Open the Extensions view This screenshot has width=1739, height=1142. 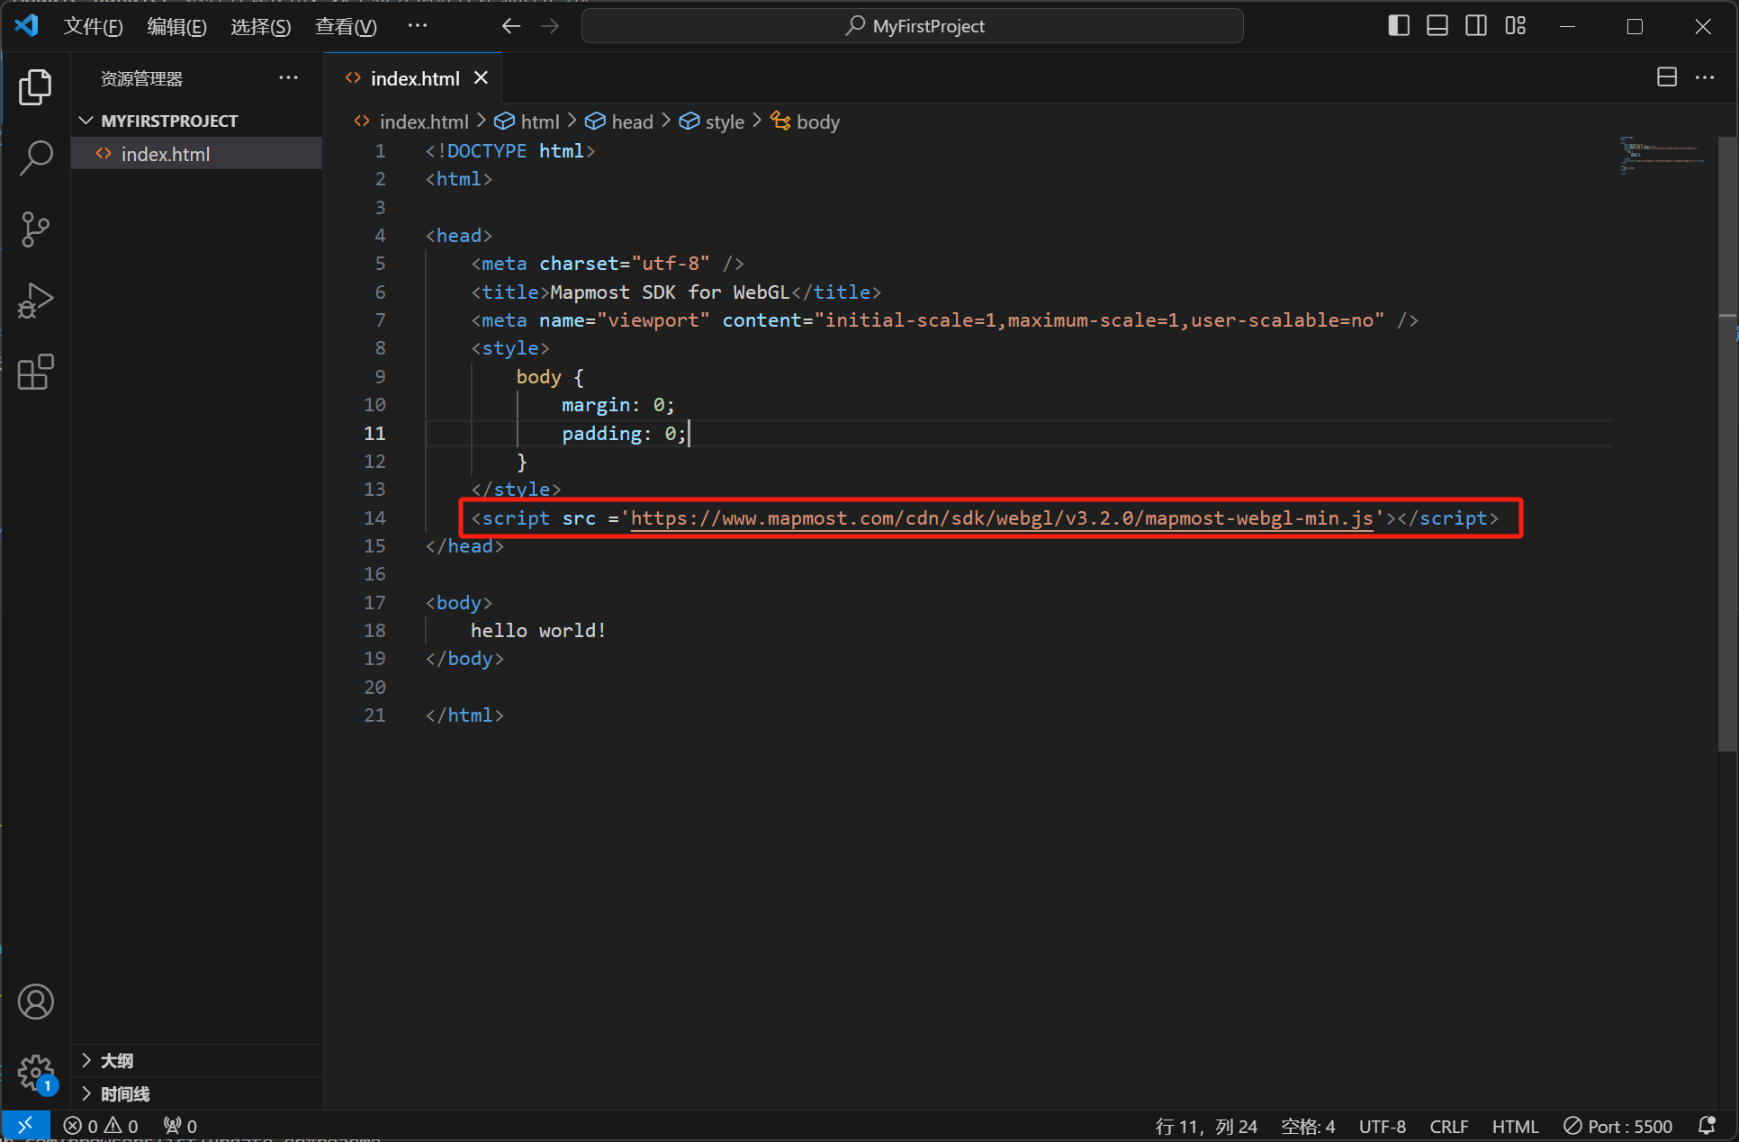tap(35, 372)
